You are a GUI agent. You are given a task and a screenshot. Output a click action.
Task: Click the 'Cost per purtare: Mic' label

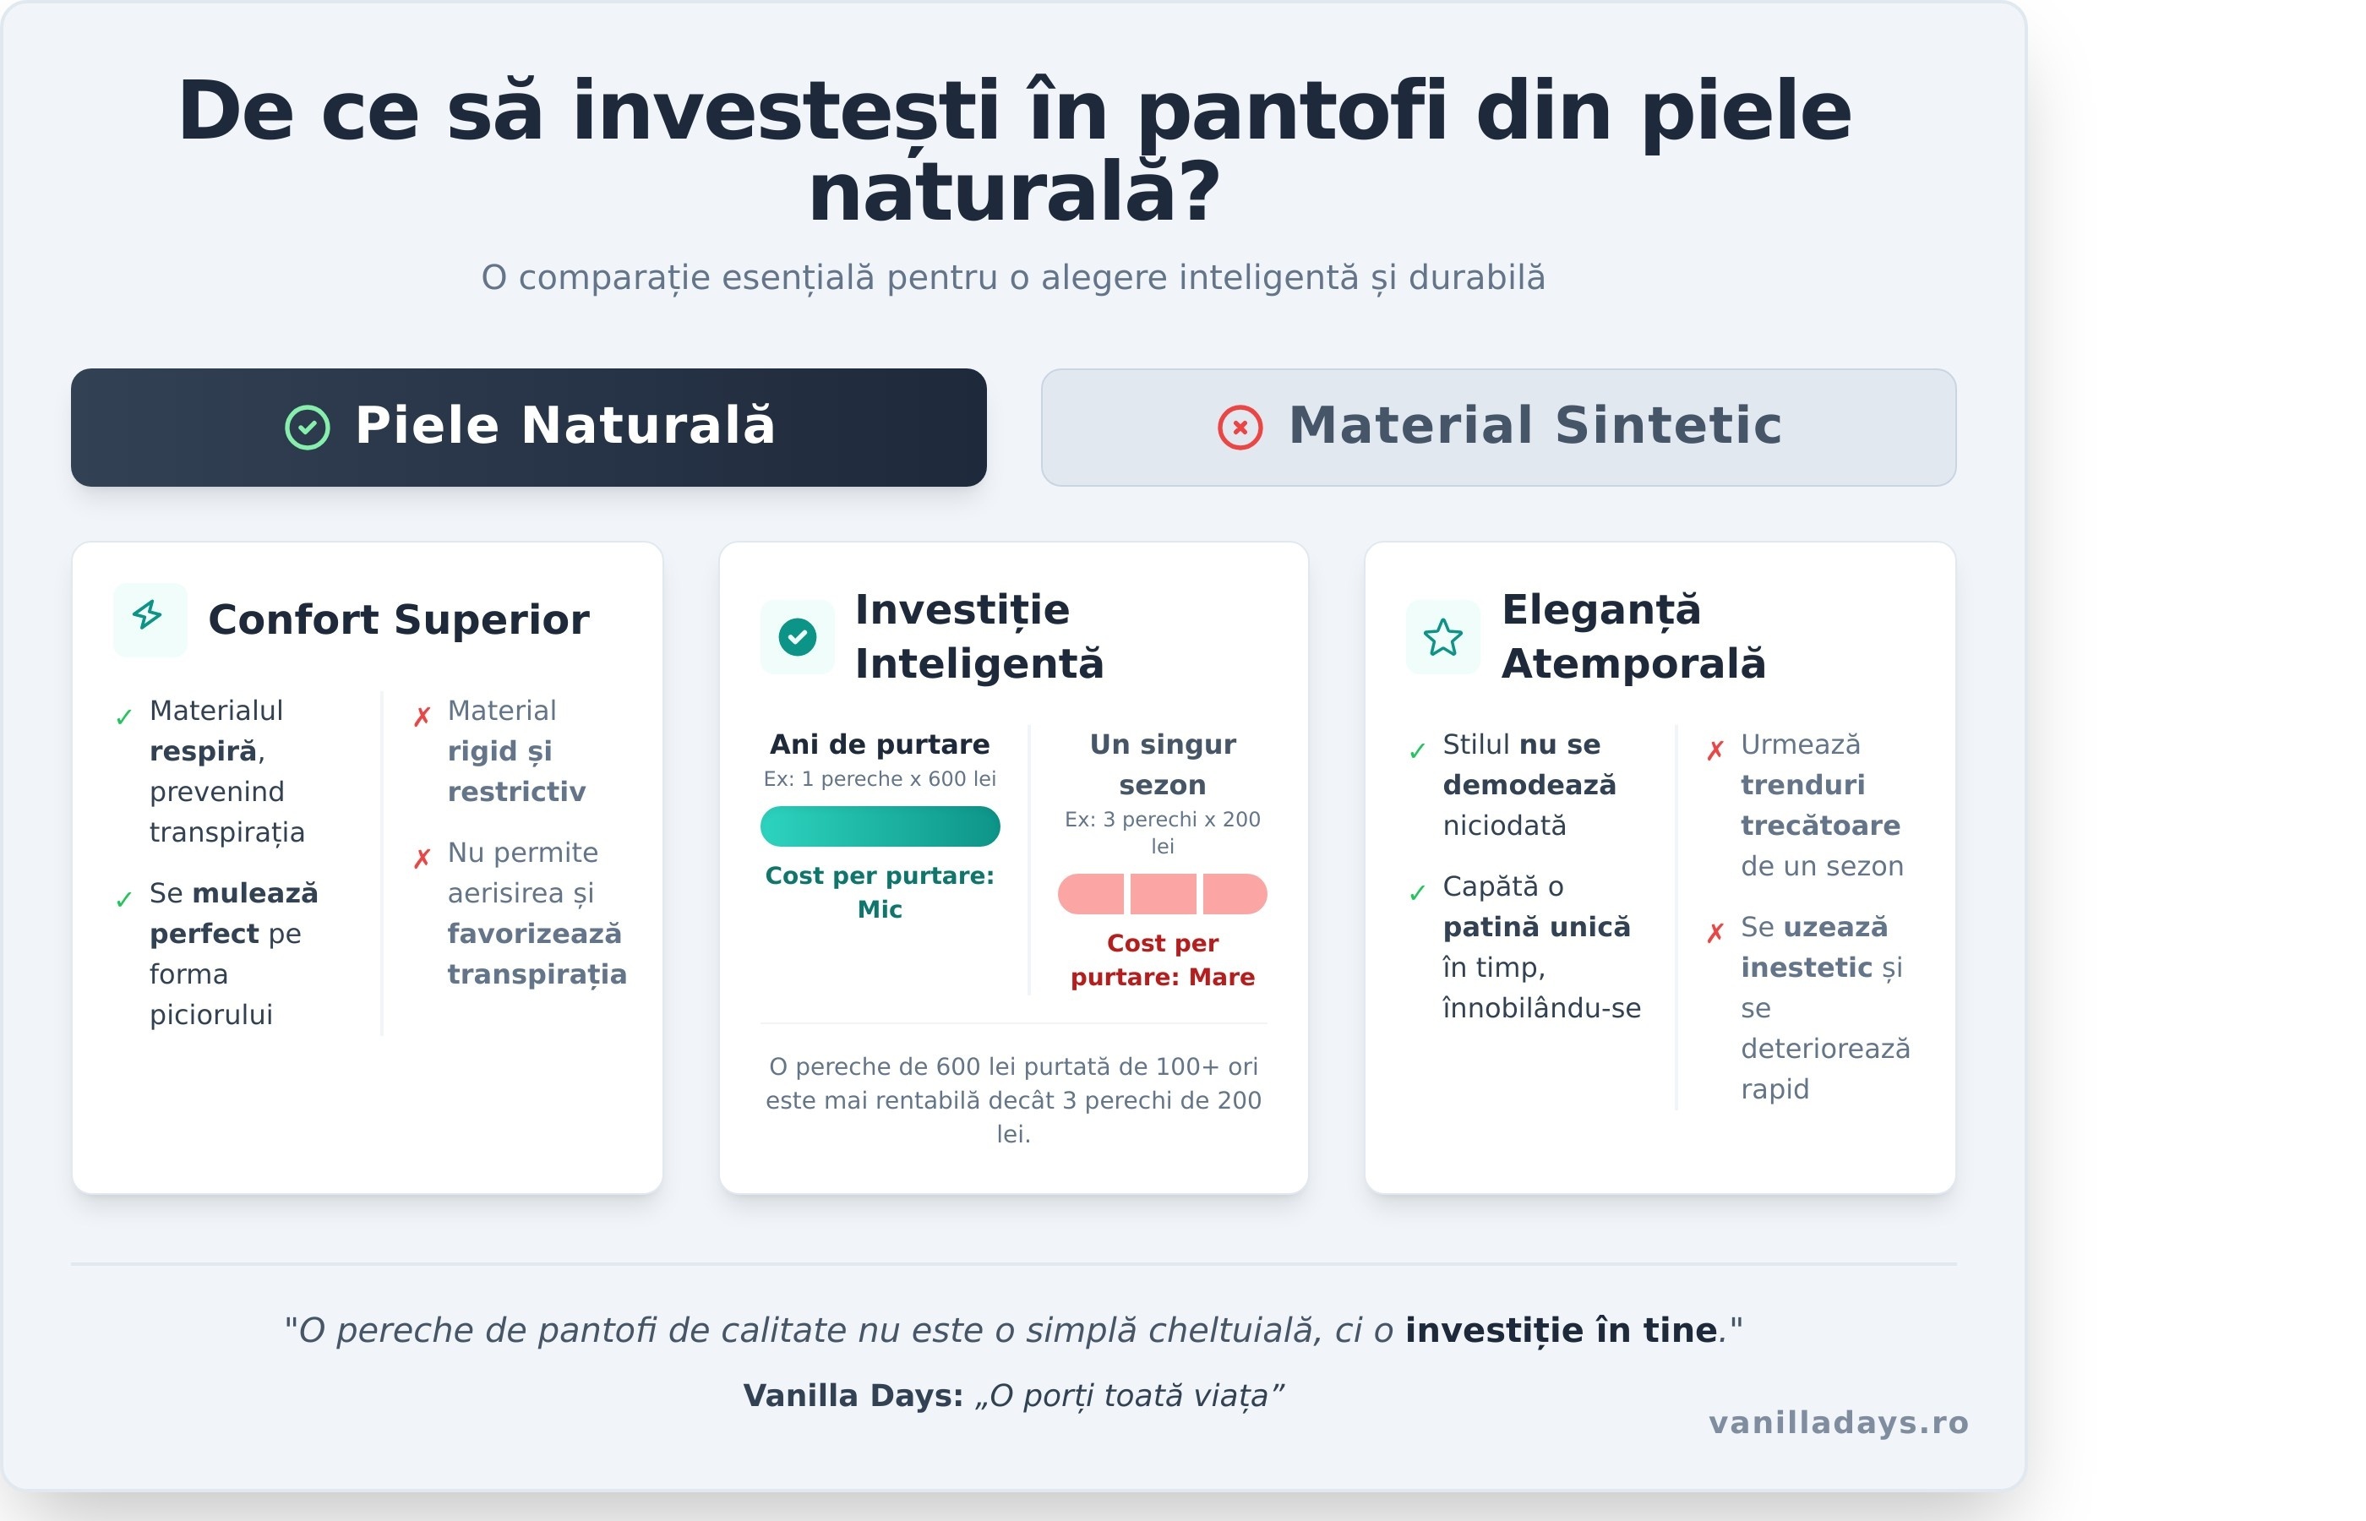point(879,891)
